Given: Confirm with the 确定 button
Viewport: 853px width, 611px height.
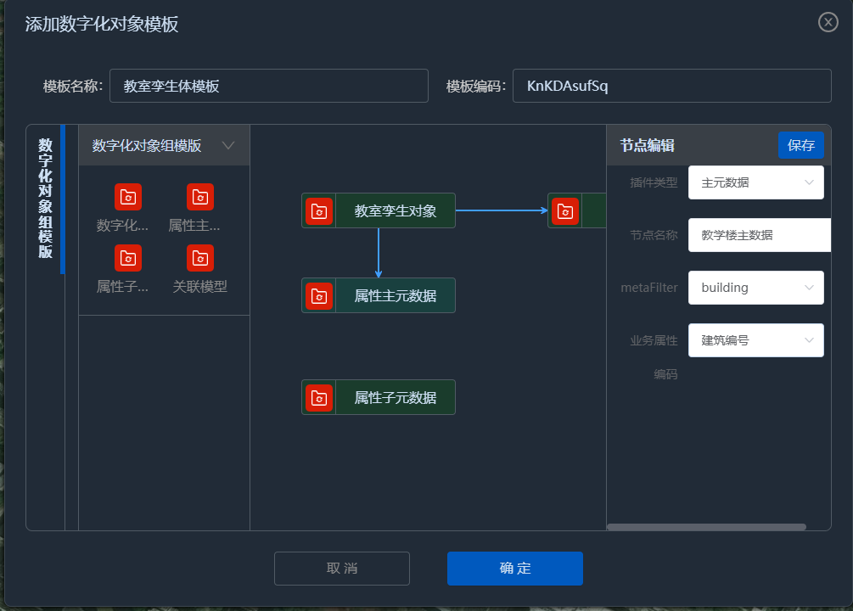Looking at the screenshot, I should pos(514,569).
